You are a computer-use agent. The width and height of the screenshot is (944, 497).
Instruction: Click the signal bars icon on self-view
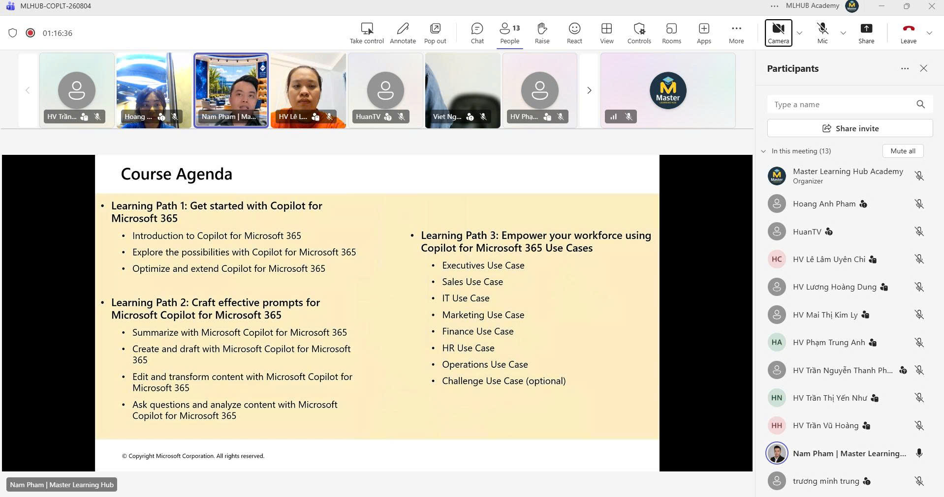pyautogui.click(x=613, y=117)
